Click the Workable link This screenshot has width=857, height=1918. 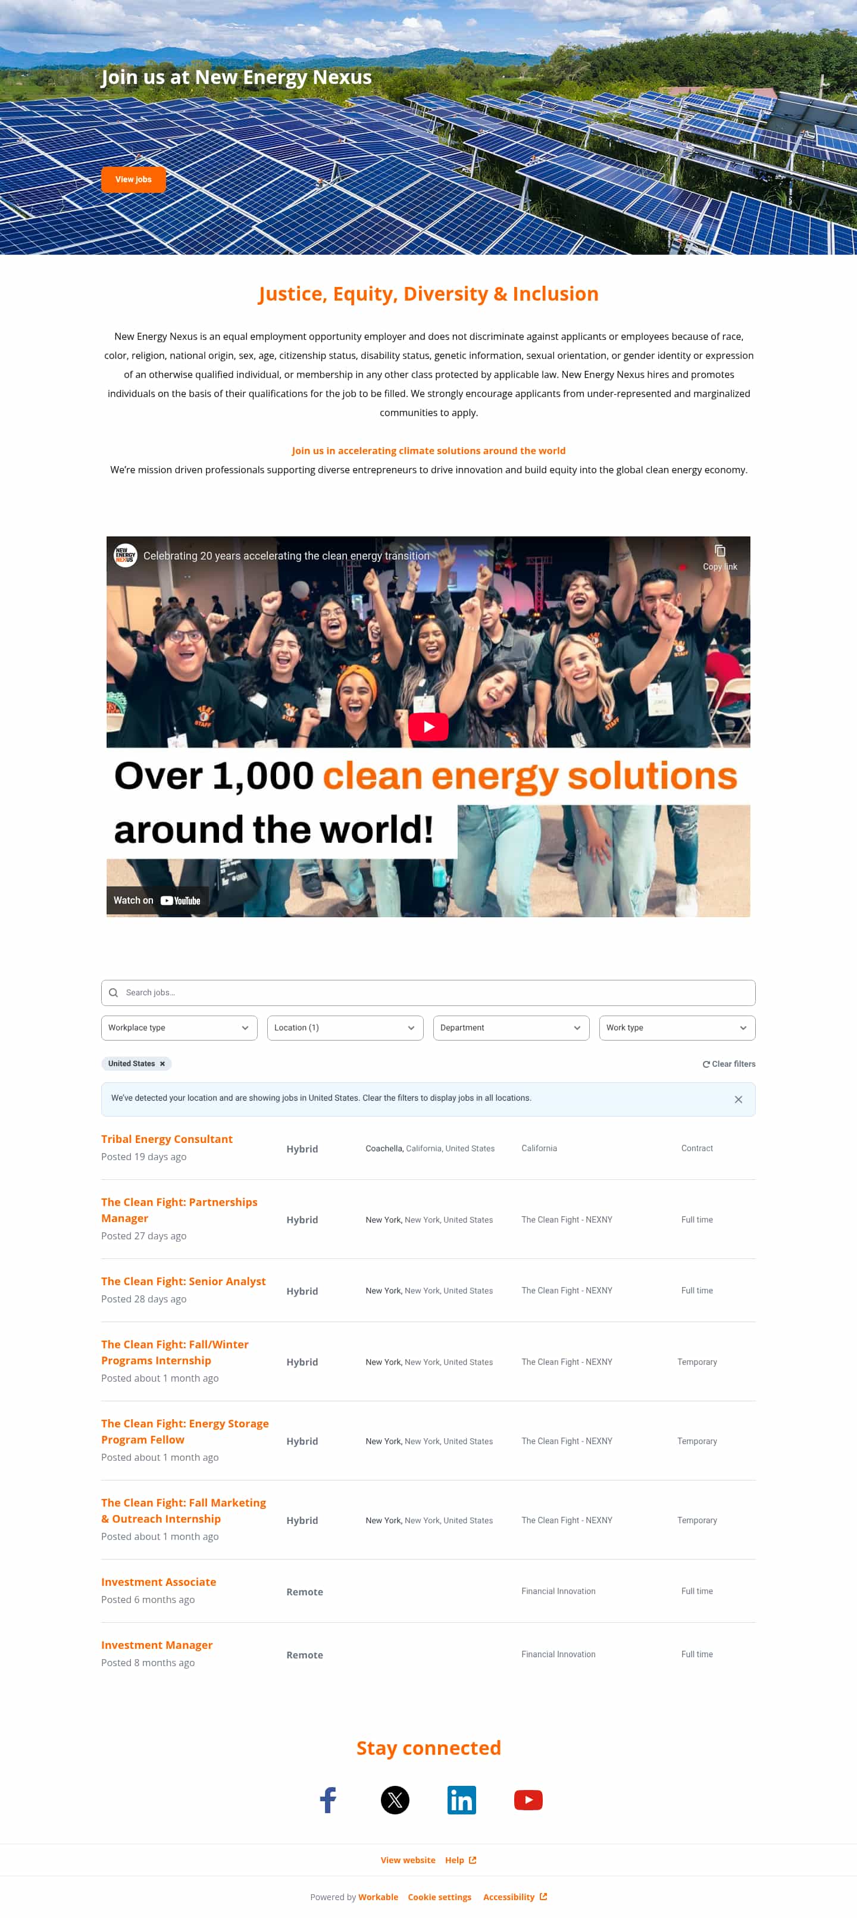pos(379,1897)
